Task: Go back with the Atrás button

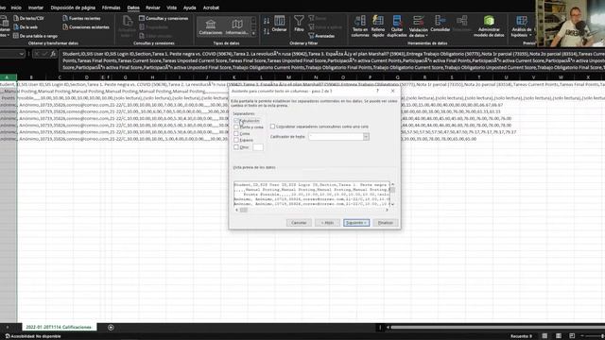Action: coord(327,223)
